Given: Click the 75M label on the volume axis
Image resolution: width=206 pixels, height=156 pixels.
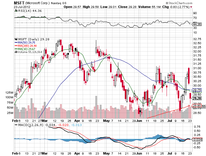Looking at the screenshot, I should click(10, 102).
